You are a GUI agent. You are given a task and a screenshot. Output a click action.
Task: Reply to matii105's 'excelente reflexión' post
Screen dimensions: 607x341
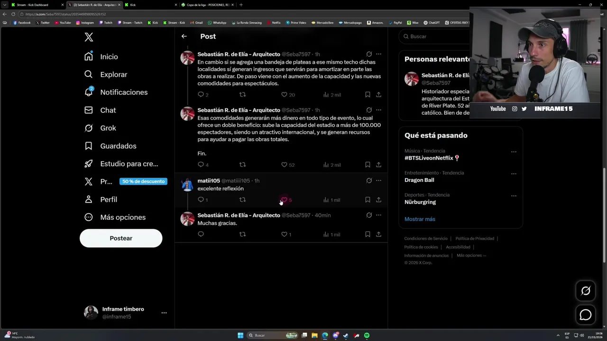[201, 200]
